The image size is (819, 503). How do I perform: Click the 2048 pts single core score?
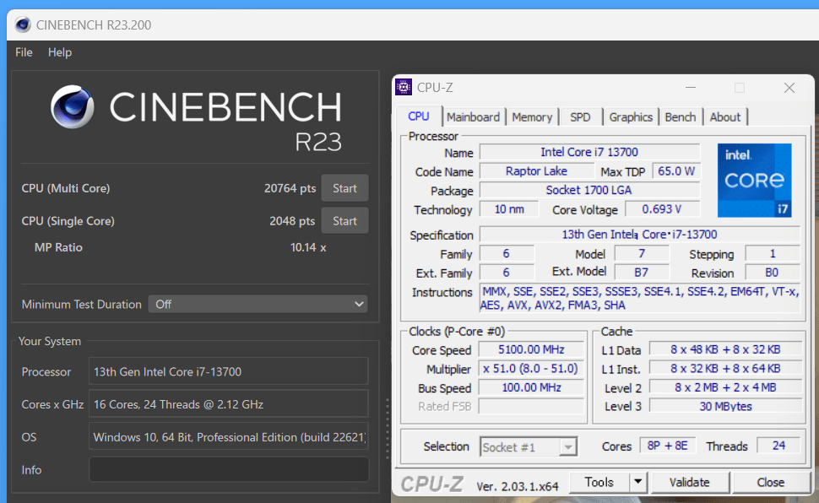[x=292, y=221]
